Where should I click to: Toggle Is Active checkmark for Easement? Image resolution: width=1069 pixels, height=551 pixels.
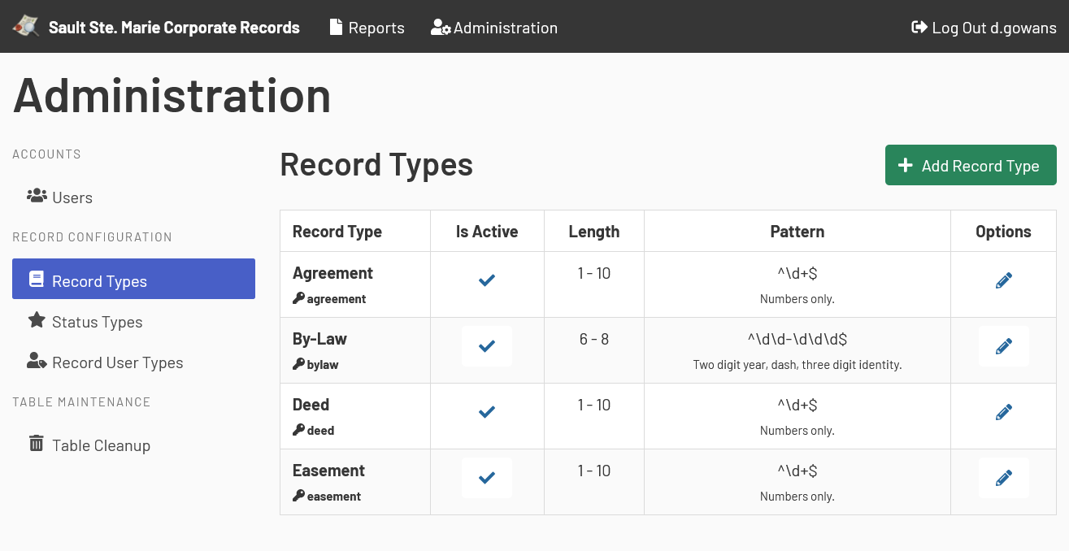487,478
